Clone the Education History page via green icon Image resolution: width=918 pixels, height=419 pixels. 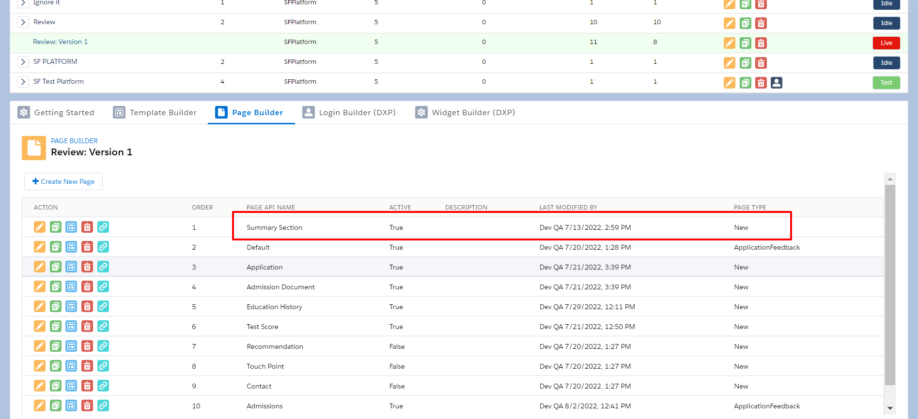56,307
